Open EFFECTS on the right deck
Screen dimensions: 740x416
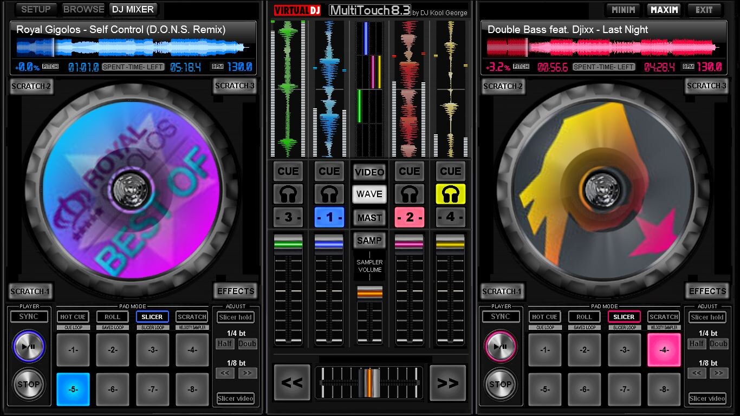pyautogui.click(x=707, y=291)
